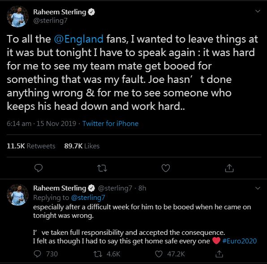Screen dimensions: 267x264
Task: Open the @England mention link
Action: point(79,39)
